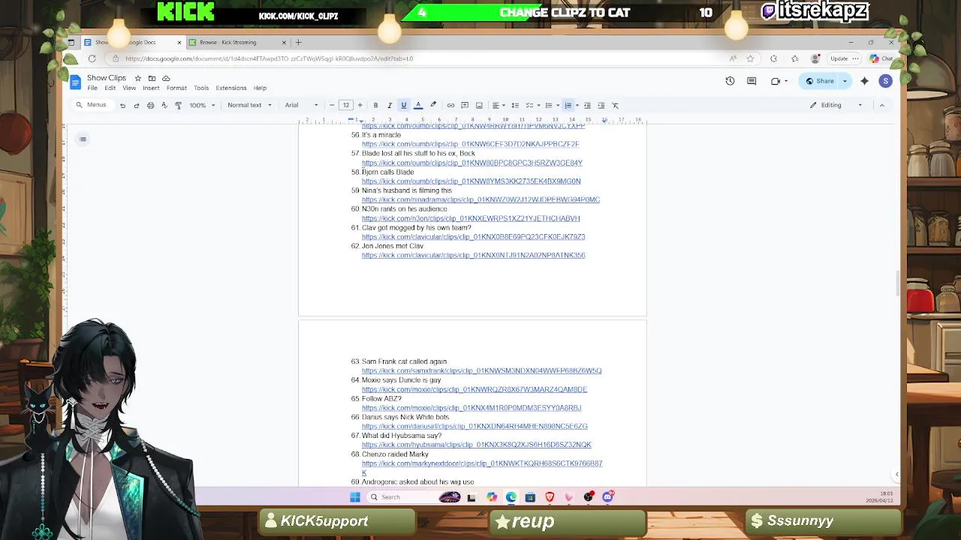
Task: Print the Show Clips document
Action: click(150, 105)
